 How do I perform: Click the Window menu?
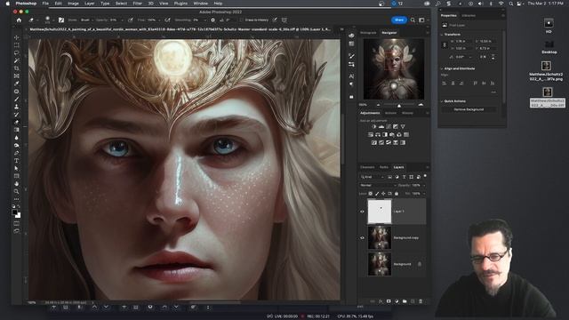pos(200,4)
